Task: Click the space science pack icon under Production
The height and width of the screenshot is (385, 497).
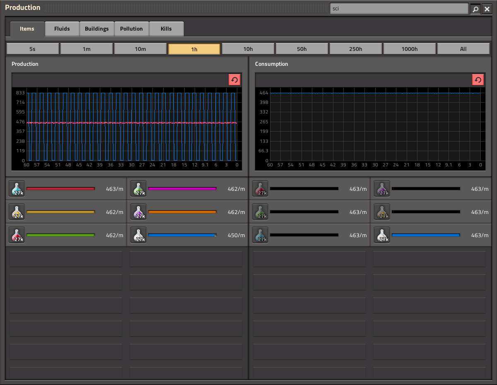Action: (139, 235)
